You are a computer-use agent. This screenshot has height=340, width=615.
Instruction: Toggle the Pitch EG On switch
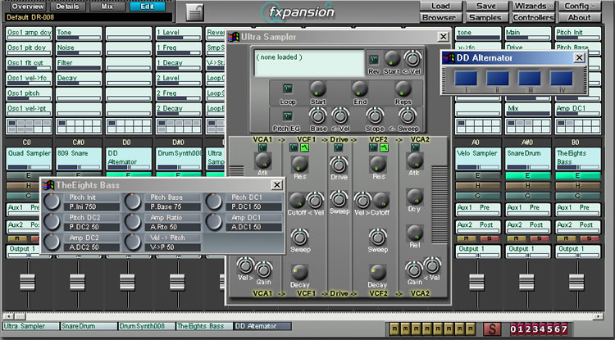click(x=287, y=116)
